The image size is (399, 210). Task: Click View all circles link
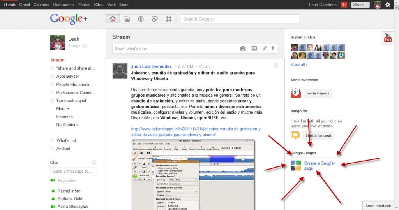pos(299,65)
